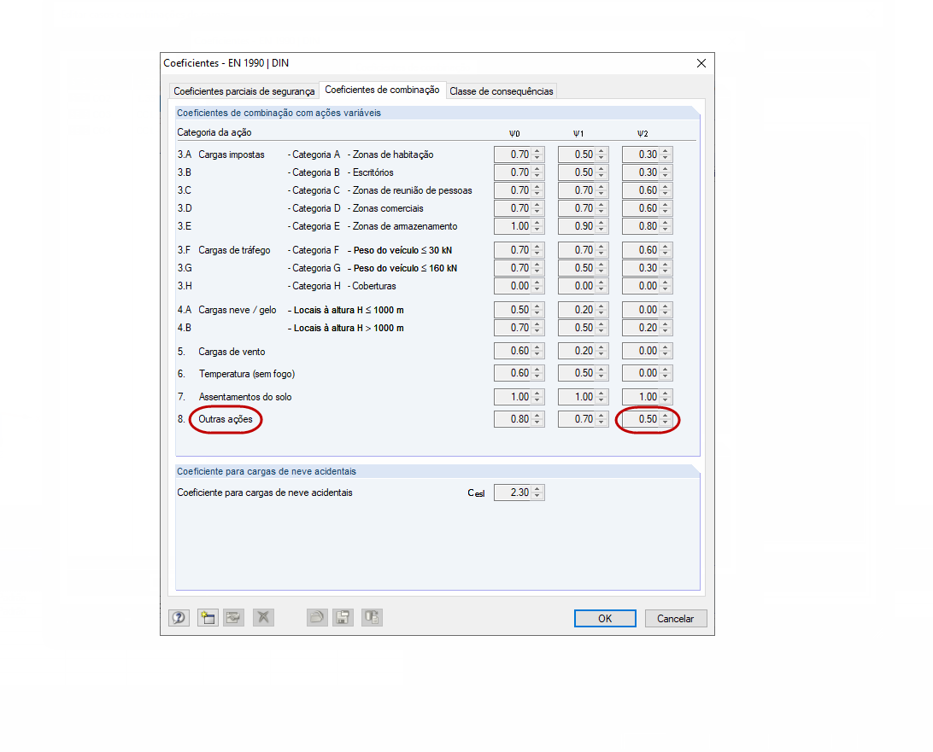Click the 'Outras ações' row label
933x752 pixels.
(226, 419)
